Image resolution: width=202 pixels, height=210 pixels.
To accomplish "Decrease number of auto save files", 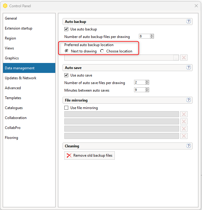I will (147, 83).
